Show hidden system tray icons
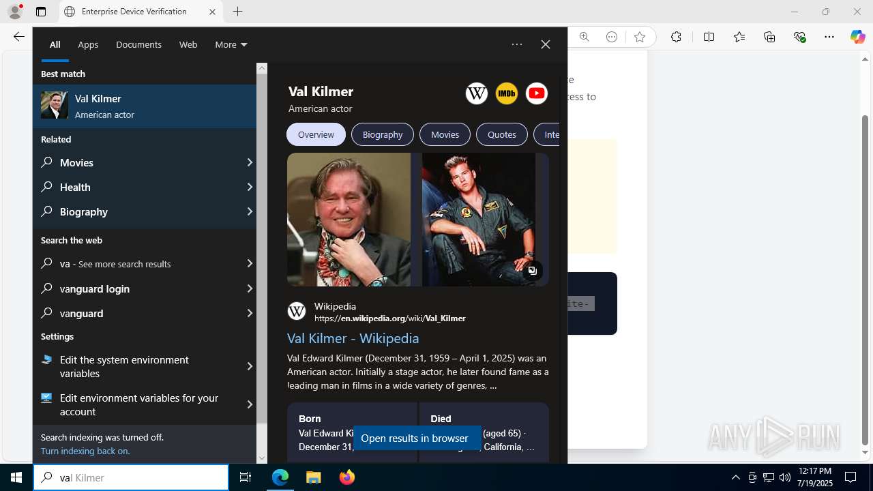This screenshot has width=873, height=491. pyautogui.click(x=735, y=477)
